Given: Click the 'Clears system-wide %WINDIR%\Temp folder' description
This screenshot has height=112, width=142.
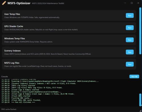Looking at the screenshot, I should click(28, 42).
